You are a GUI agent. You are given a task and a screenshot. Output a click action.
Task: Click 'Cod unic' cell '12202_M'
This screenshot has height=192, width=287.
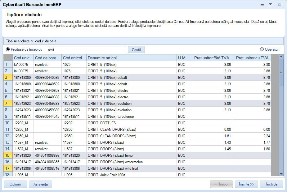(23, 123)
